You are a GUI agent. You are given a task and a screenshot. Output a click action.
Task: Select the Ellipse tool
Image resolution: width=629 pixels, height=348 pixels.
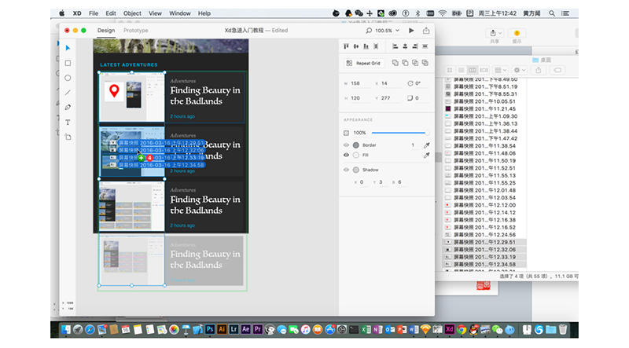point(68,78)
